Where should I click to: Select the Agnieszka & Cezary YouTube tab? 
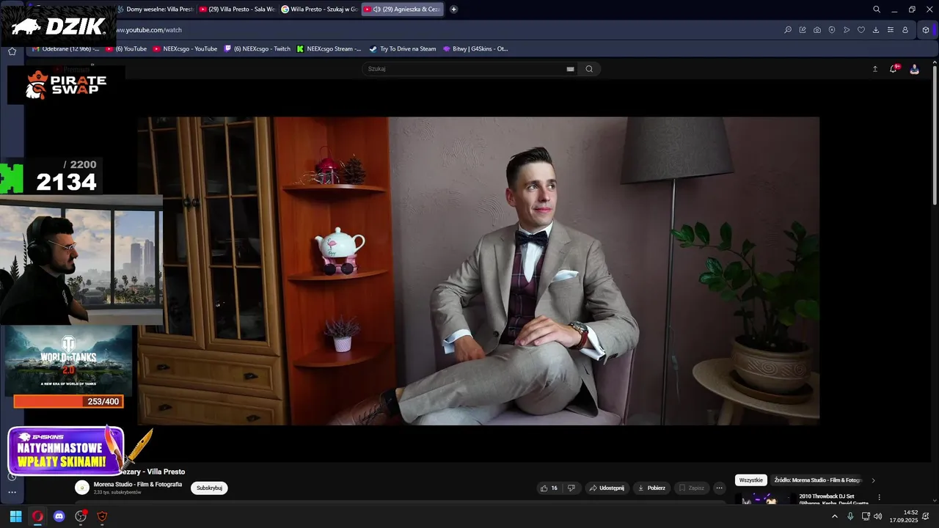pos(402,10)
